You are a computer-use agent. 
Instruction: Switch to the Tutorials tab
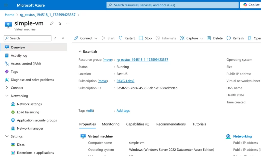(x=199, y=124)
